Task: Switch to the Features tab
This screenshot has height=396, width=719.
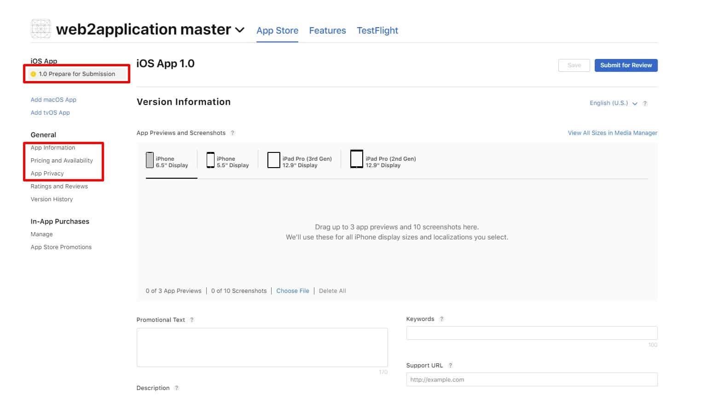Action: (327, 30)
